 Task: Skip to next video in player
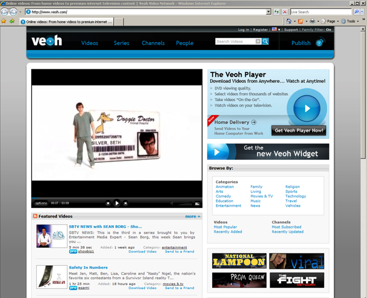(125, 203)
